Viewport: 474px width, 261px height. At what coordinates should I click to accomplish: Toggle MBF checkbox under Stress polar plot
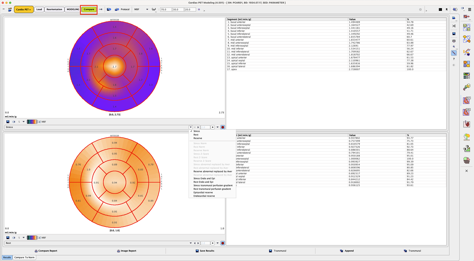click(x=40, y=122)
